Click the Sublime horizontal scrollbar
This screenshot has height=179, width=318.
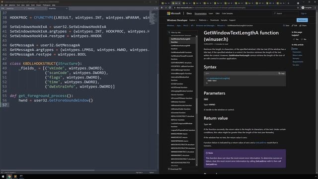pos(48,170)
